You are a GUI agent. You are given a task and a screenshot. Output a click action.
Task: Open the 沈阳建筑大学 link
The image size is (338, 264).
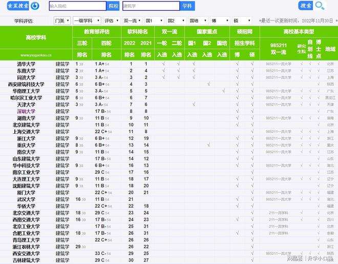26,186
